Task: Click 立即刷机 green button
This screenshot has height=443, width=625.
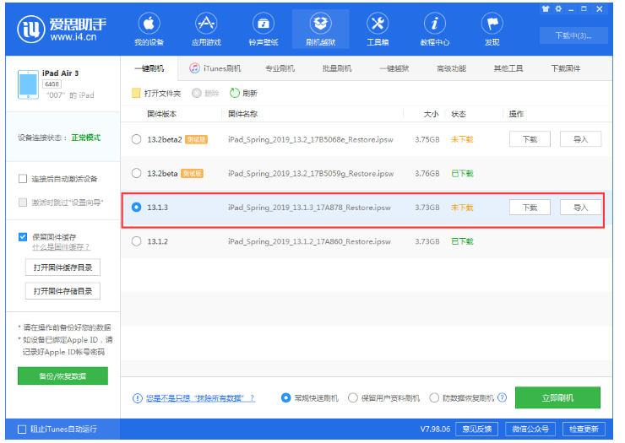Action: coord(557,397)
